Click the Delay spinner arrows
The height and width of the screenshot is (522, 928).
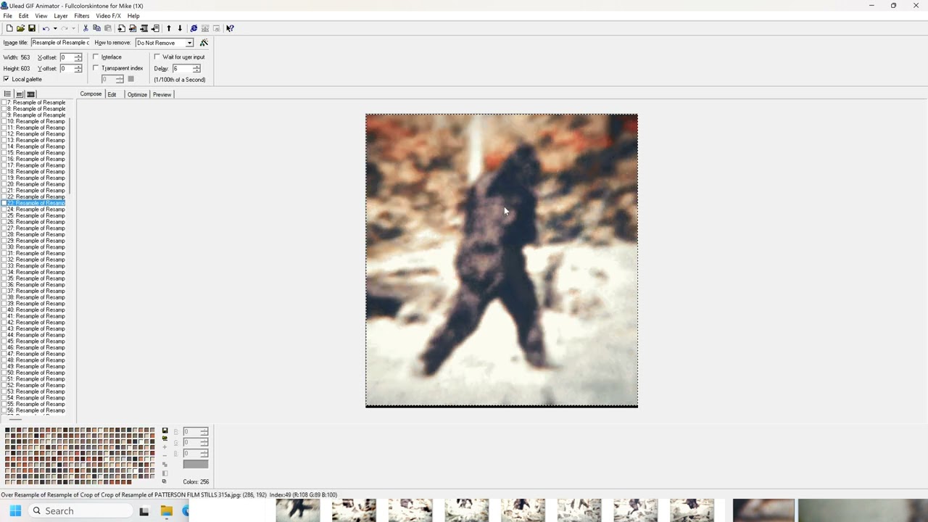[x=196, y=69]
